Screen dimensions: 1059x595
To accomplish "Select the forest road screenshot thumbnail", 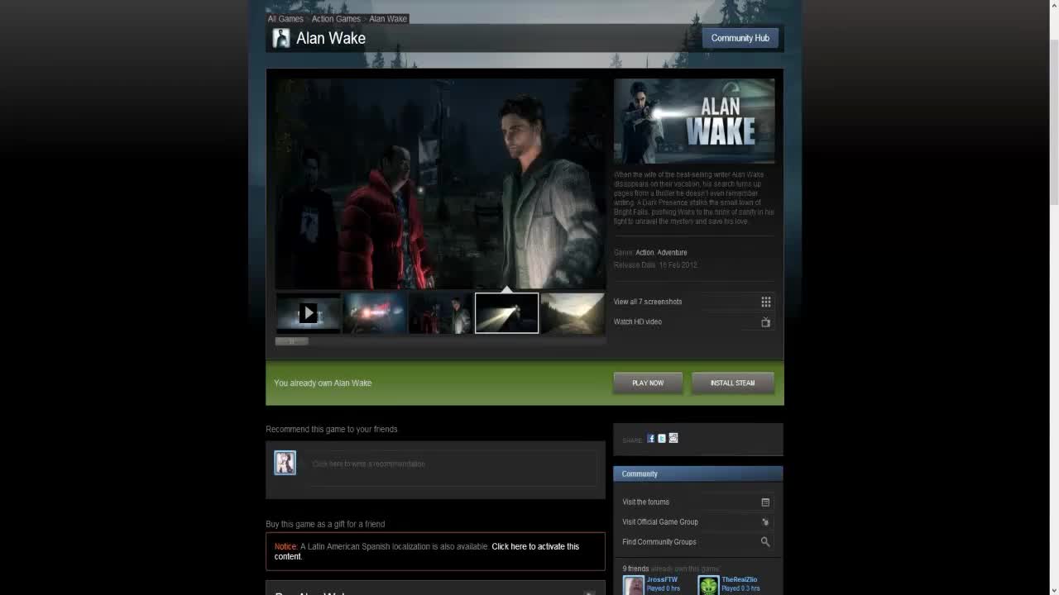I will click(573, 313).
